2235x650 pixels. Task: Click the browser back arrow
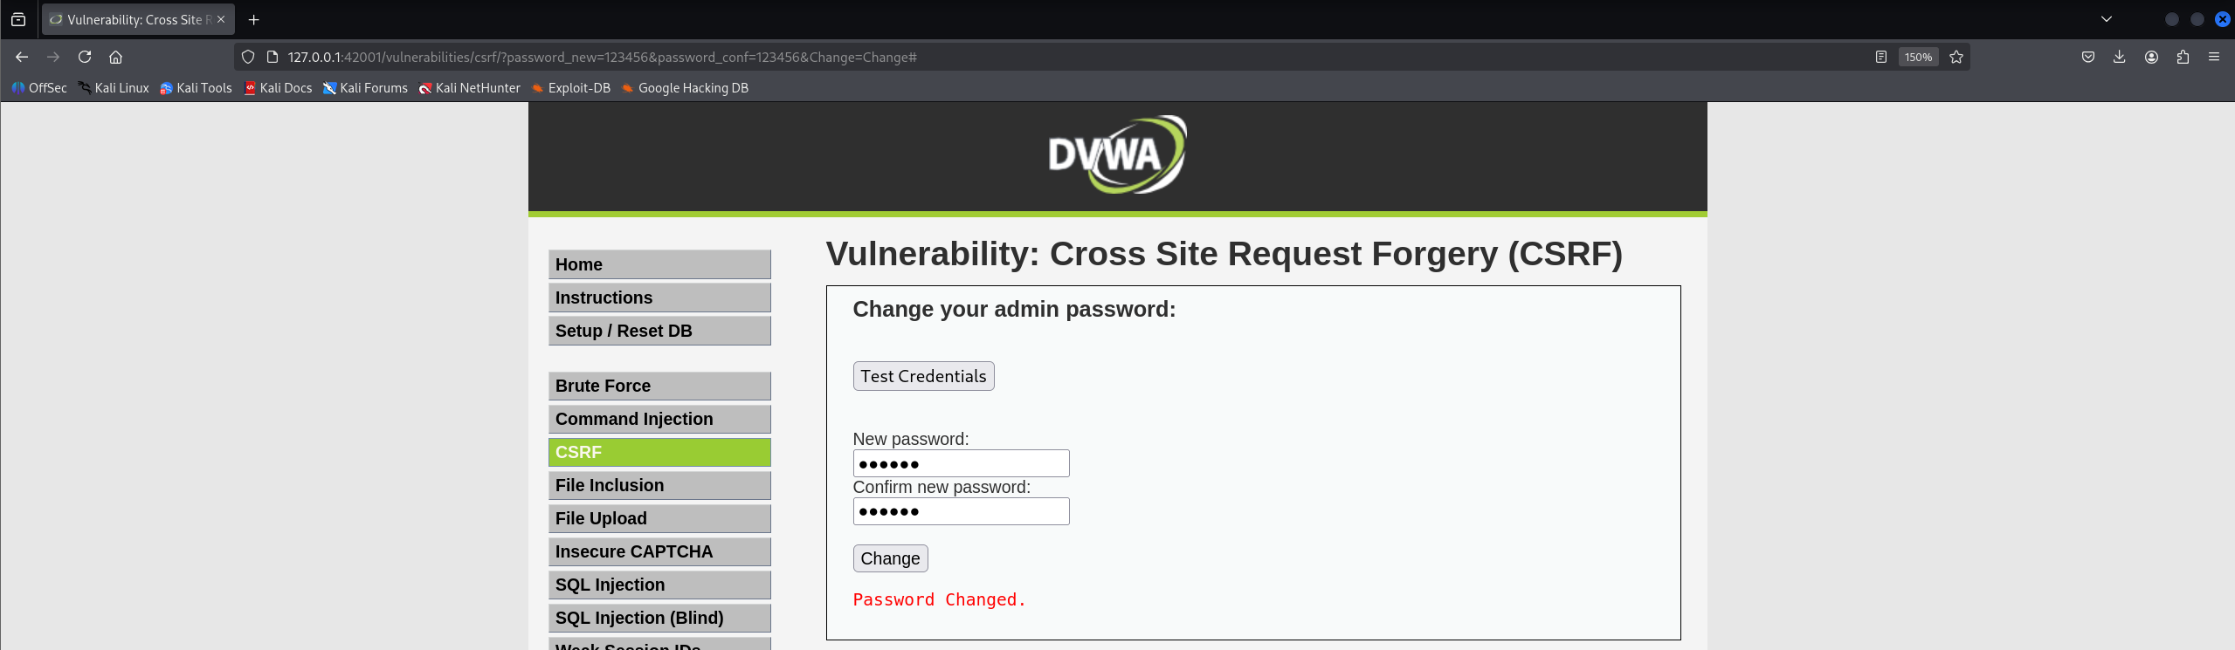[22, 57]
